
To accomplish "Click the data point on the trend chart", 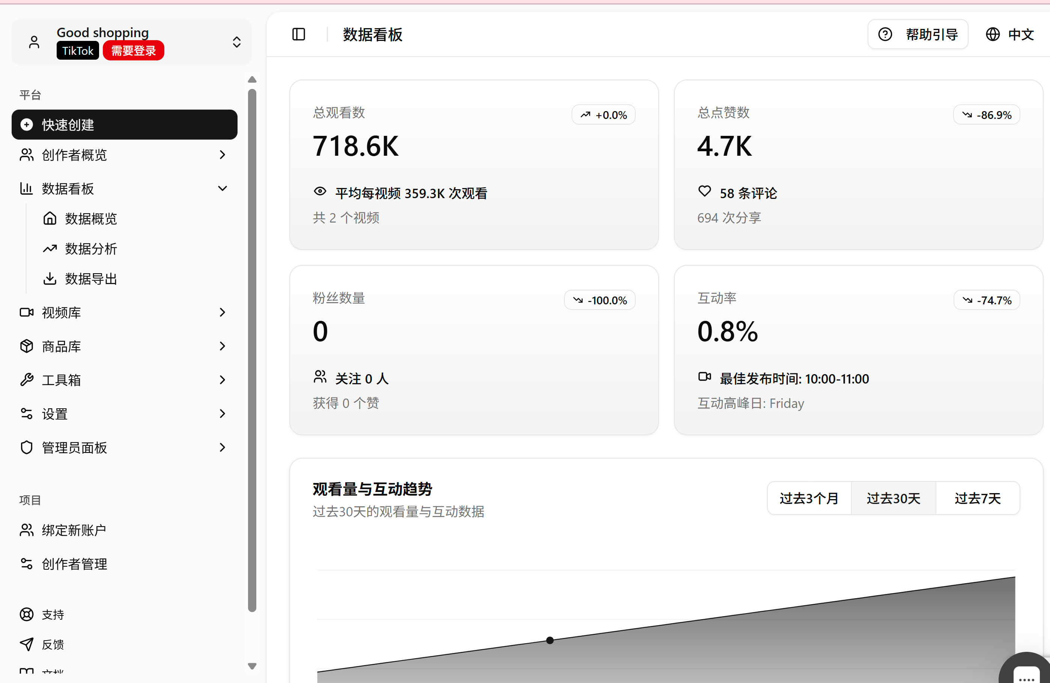I will (550, 640).
